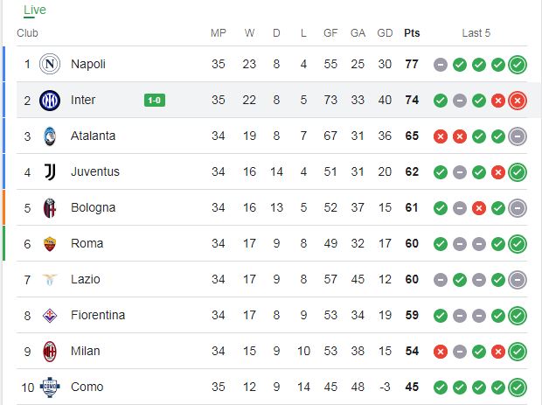Click the Bologna club crest
The height and width of the screenshot is (405, 542).
point(50,208)
